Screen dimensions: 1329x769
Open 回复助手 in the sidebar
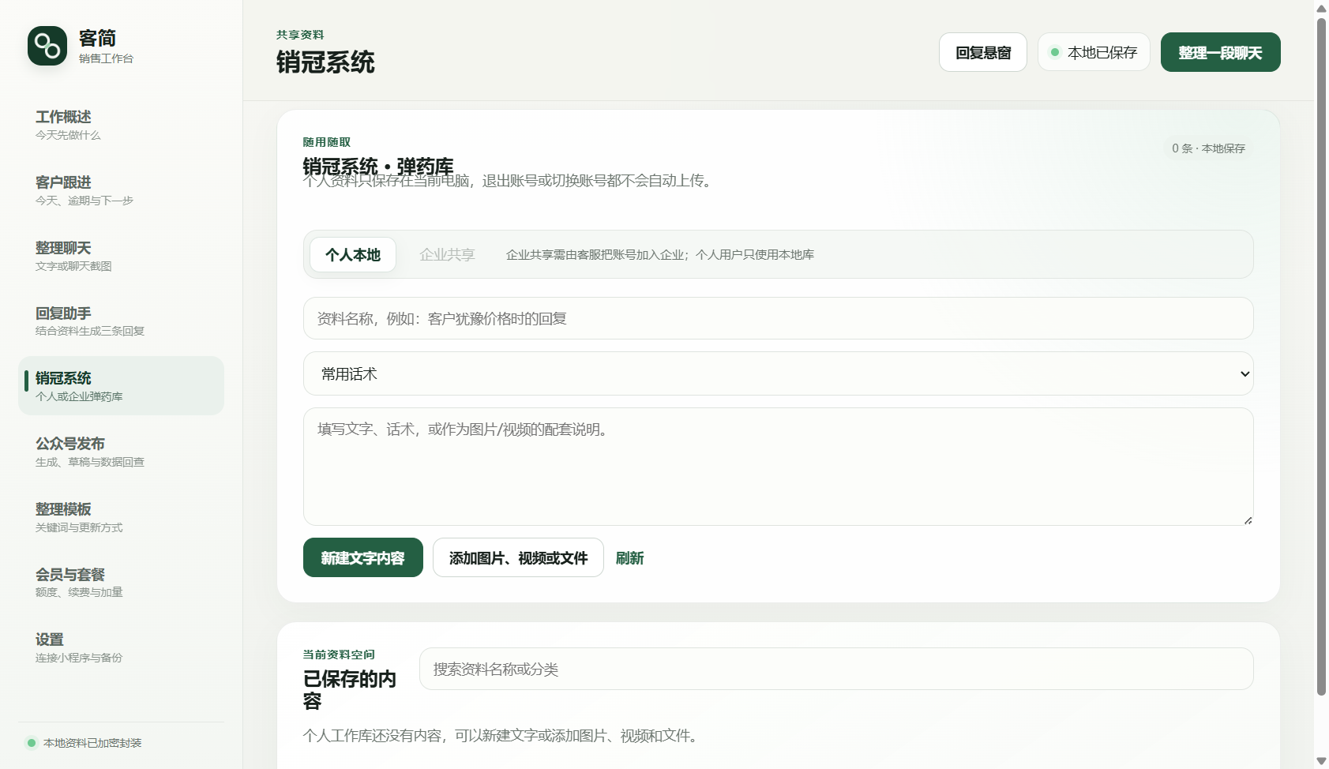pos(121,321)
